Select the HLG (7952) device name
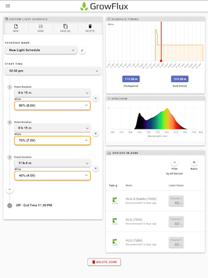 (x=134, y=220)
